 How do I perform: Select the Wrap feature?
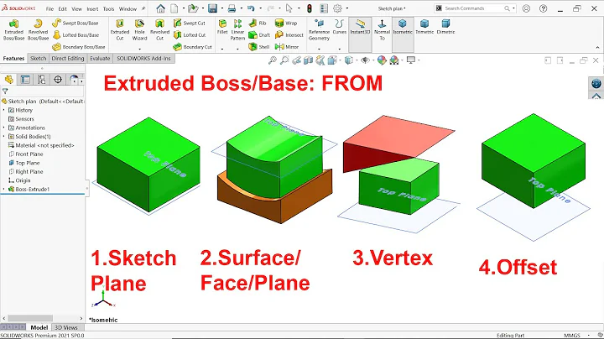pos(286,23)
